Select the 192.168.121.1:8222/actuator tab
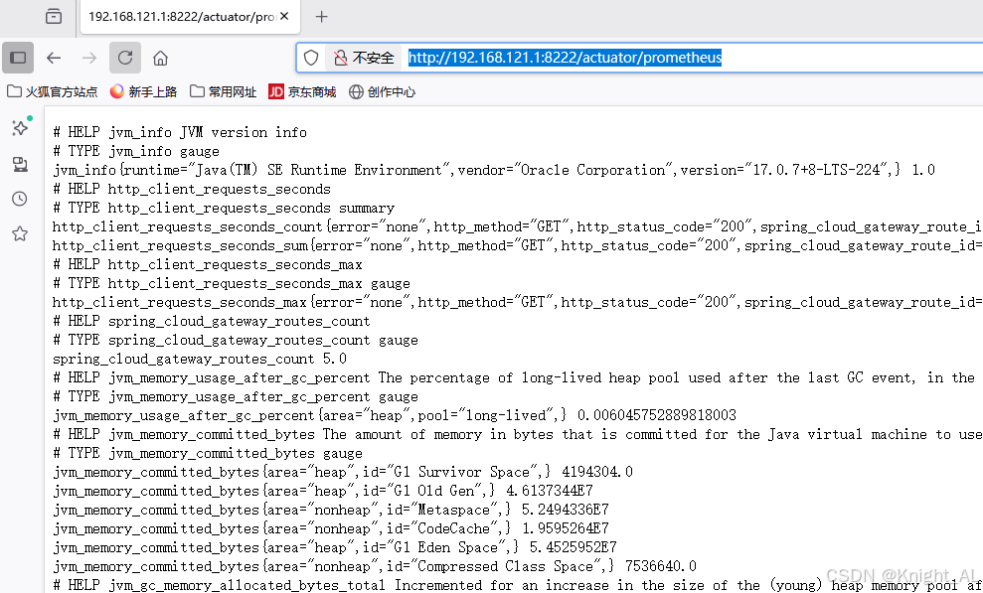The height and width of the screenshot is (593, 983). coord(190,17)
